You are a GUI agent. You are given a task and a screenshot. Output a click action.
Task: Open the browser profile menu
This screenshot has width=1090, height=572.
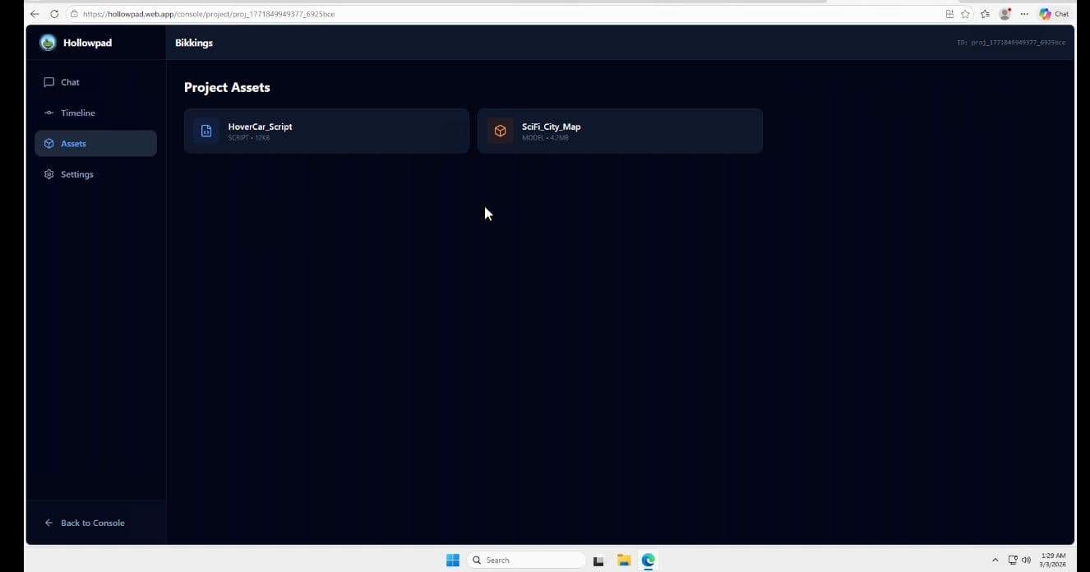[1004, 13]
